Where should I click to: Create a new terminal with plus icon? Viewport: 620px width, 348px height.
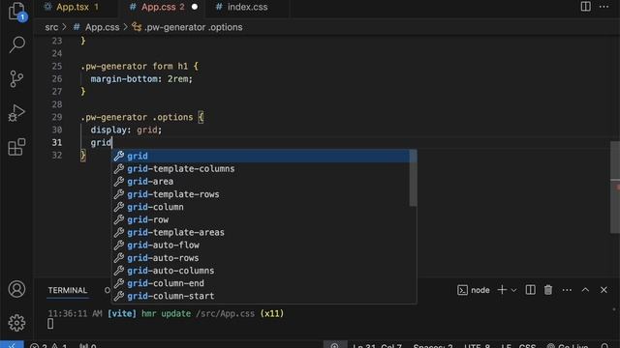pos(502,290)
